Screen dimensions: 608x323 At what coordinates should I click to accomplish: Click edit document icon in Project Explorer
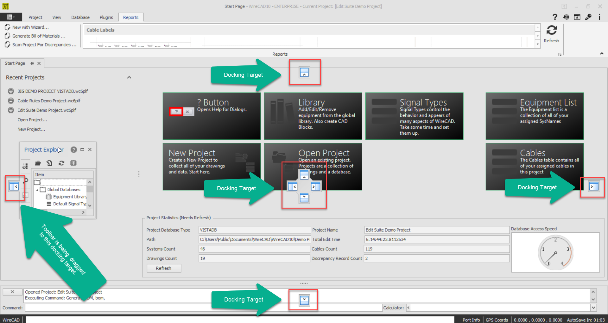[49, 163]
